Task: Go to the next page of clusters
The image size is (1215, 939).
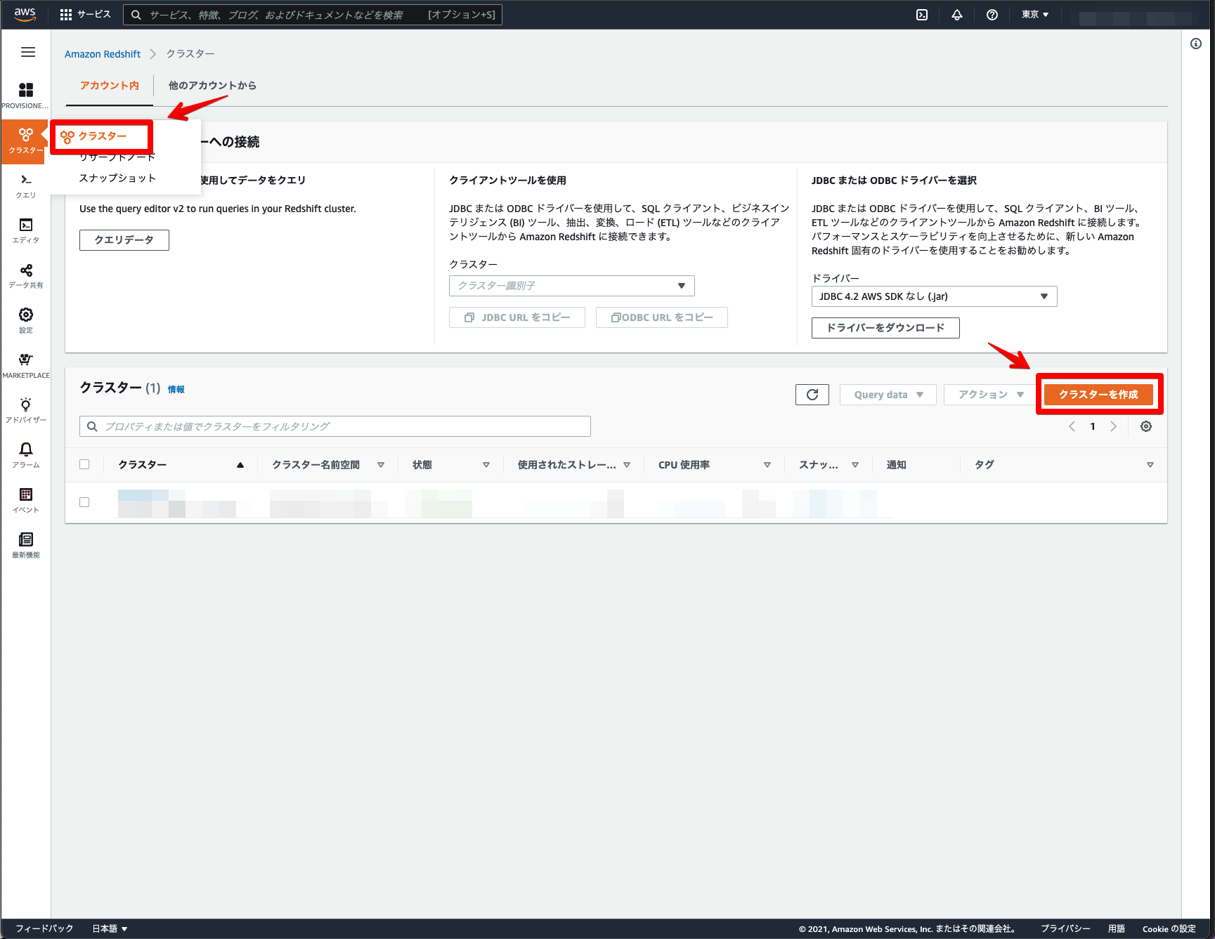Action: coord(1113,426)
